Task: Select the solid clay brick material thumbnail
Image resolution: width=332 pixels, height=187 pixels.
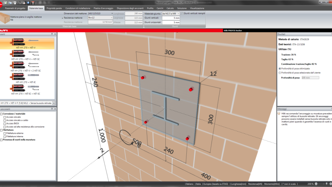Action: tap(5, 18)
